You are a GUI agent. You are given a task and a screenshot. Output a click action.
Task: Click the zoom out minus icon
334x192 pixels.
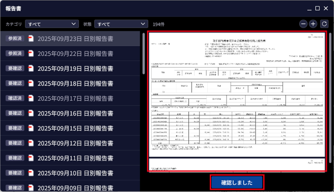click(303, 24)
